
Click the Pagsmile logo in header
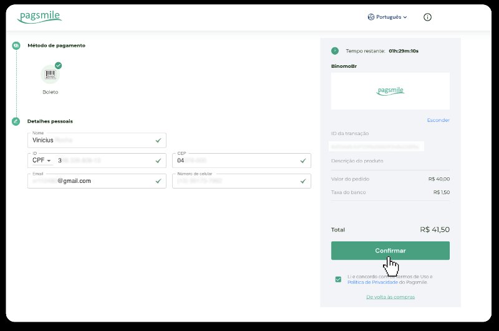[x=39, y=17]
